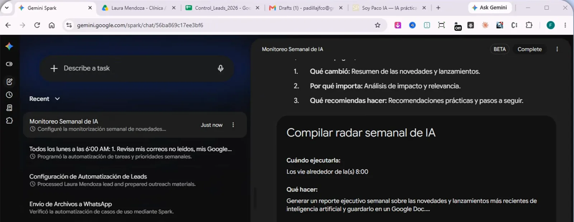This screenshot has width=574, height=222.
Task: Open Chrome extensions puzzle icon in toolbar
Action: [x=529, y=25]
